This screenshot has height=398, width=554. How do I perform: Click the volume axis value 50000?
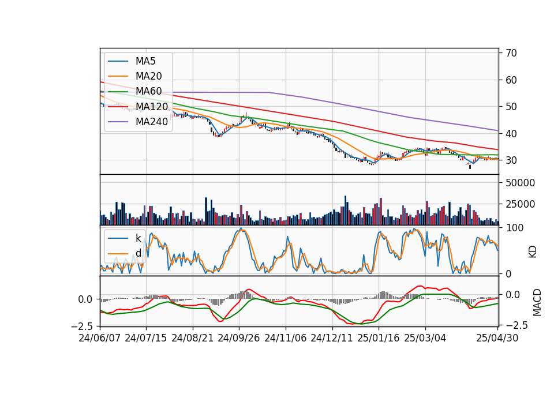[521, 183]
